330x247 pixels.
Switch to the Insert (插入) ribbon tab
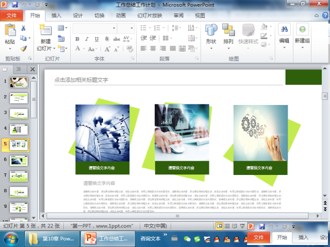click(56, 15)
